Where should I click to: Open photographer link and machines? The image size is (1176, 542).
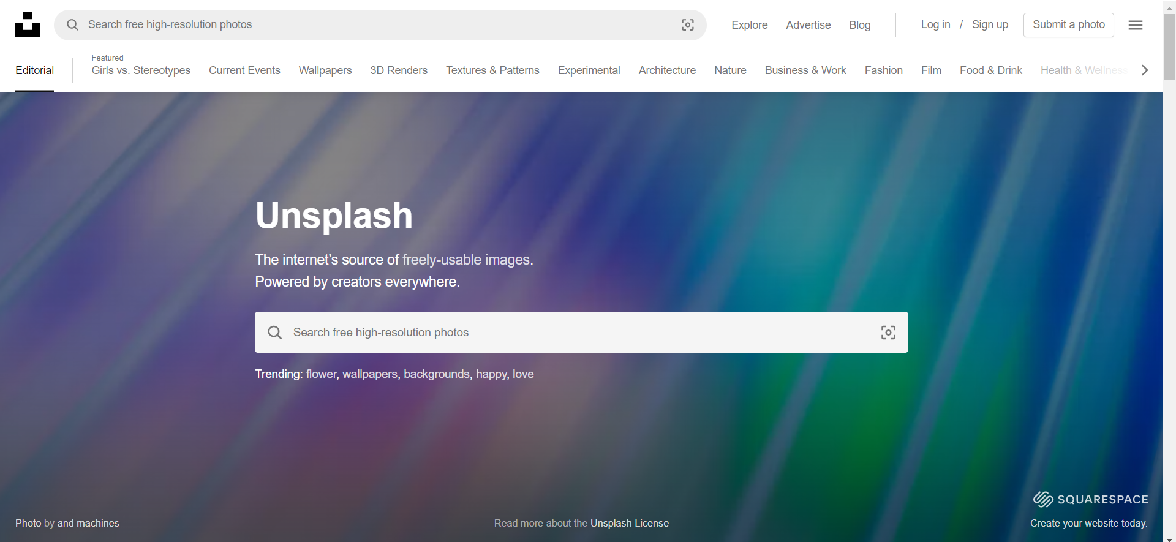pyautogui.click(x=88, y=524)
